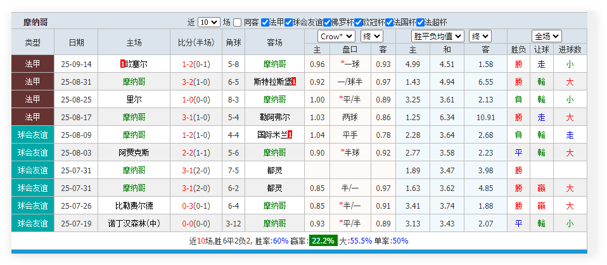The width and height of the screenshot is (607, 265).
Task: Expand the Crow* odds company dropdown
Action: 336,36
